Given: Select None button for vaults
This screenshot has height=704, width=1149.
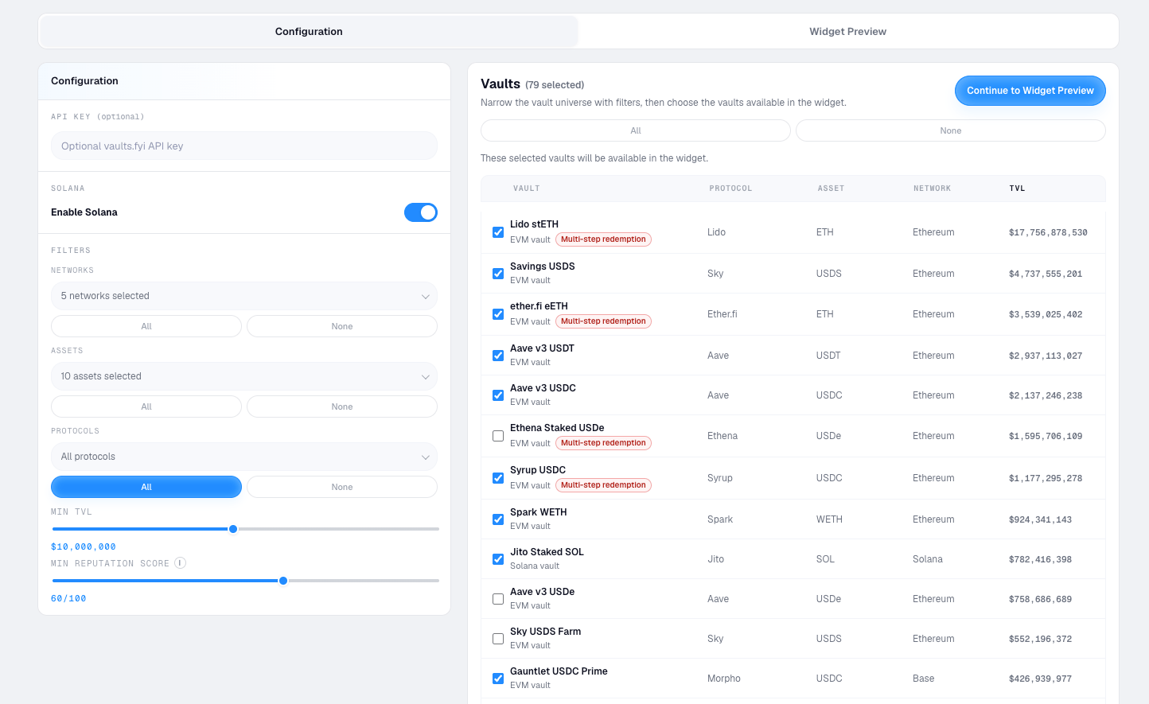Looking at the screenshot, I should pyautogui.click(x=951, y=130).
